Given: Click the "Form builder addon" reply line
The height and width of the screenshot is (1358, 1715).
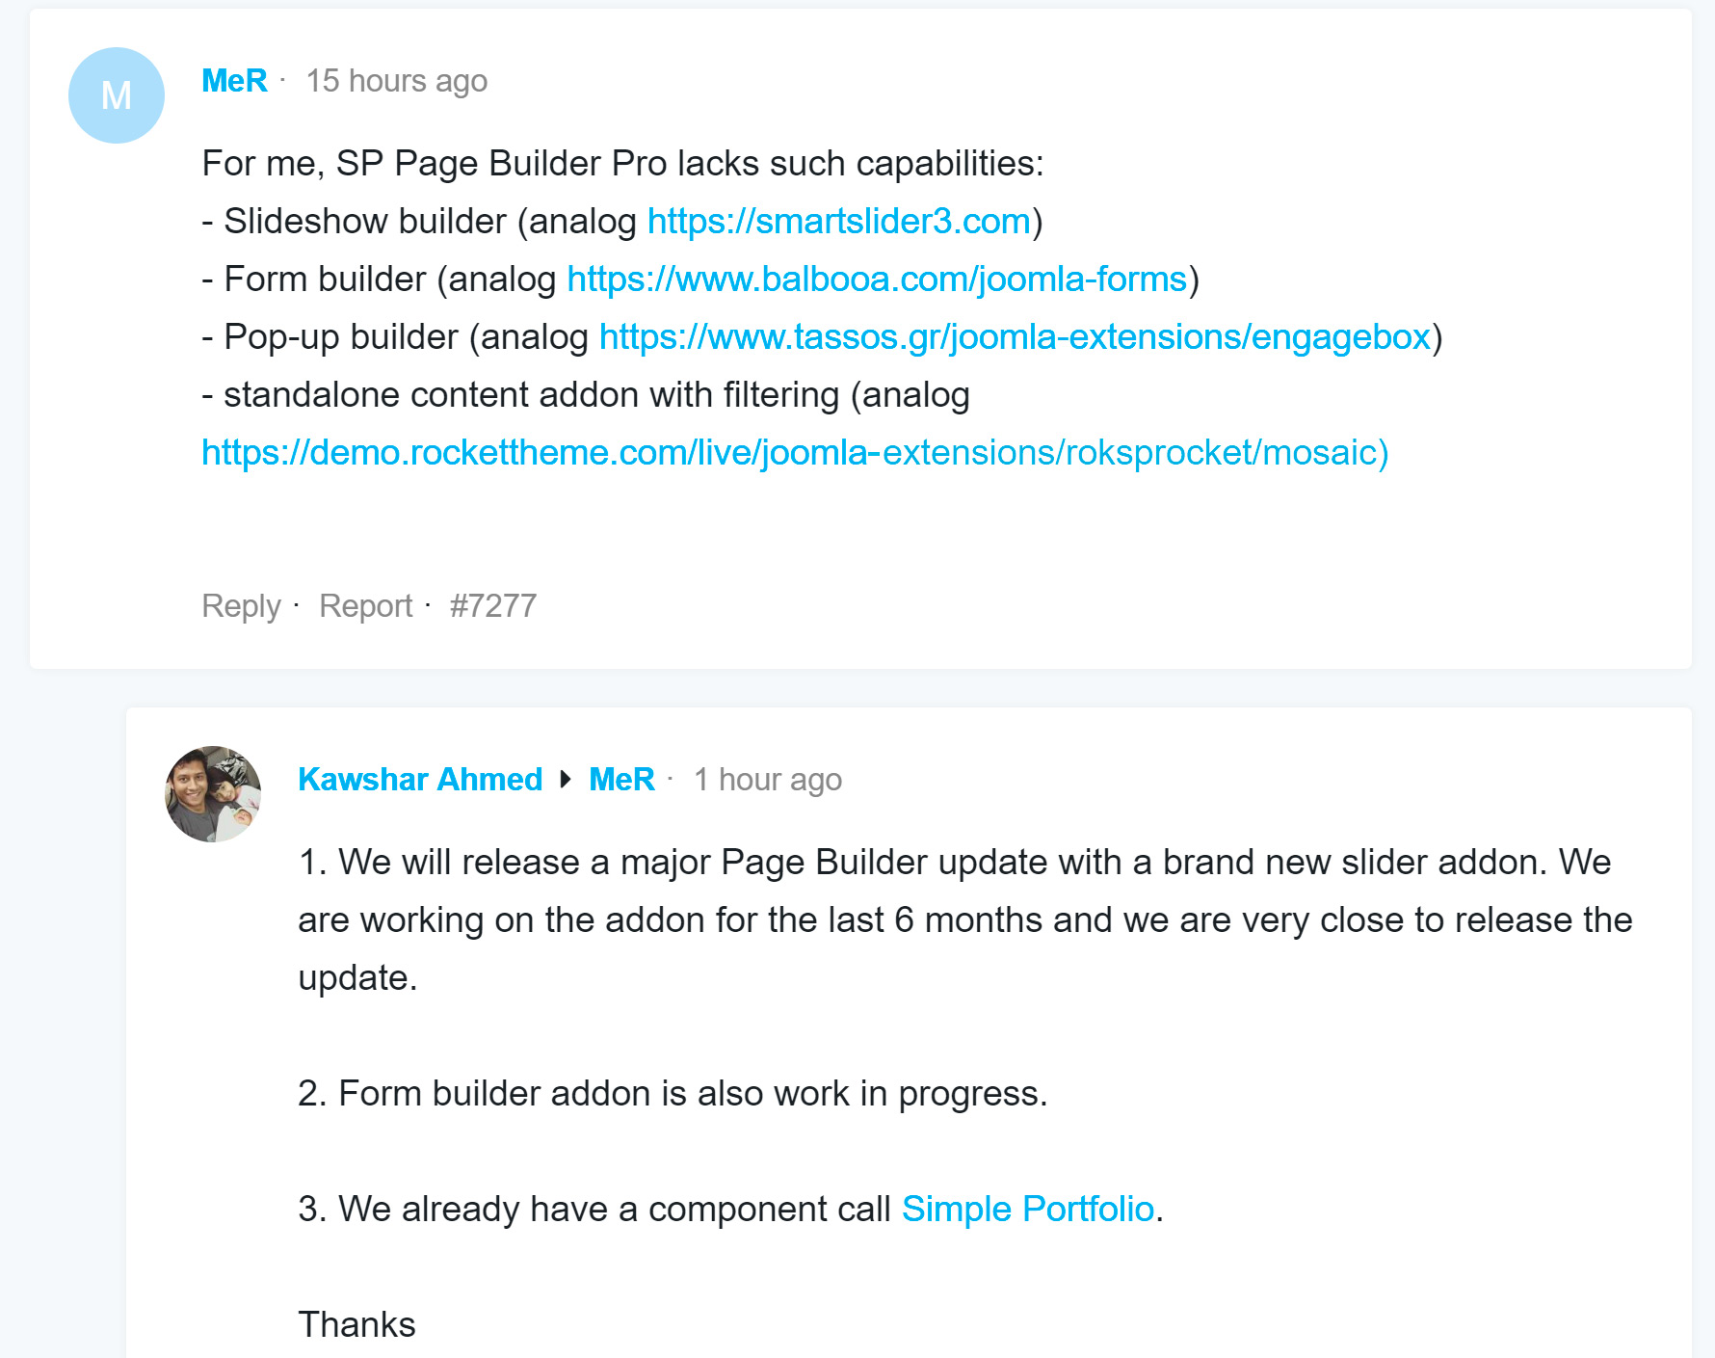Looking at the screenshot, I should pyautogui.click(x=672, y=1093).
